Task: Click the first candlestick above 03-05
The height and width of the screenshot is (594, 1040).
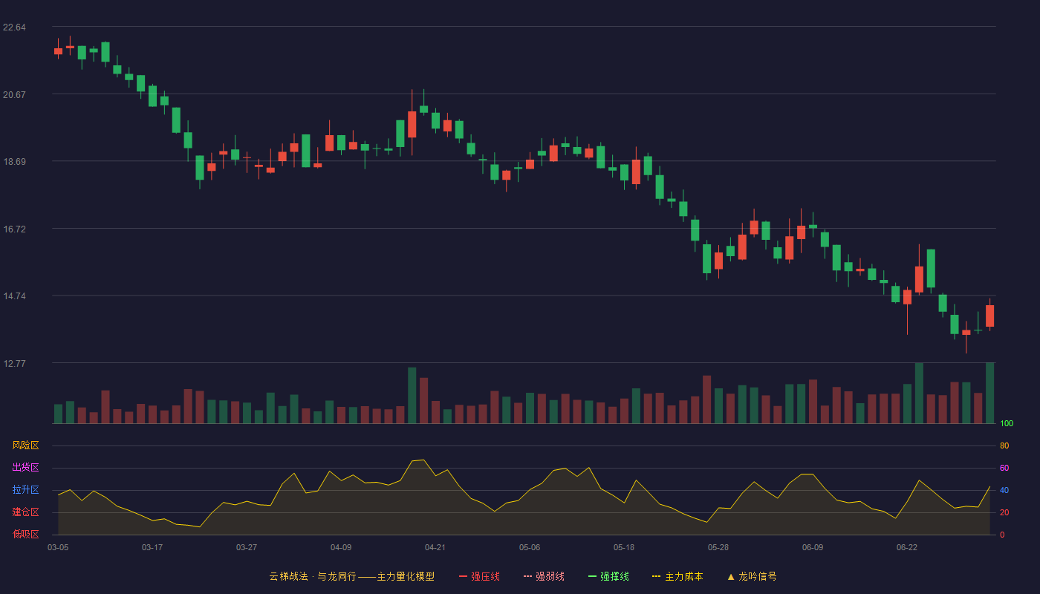Action: click(x=58, y=50)
